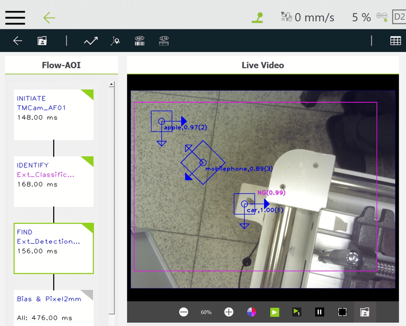Click the All: 476.00 ms total time
This screenshot has height=326, width=406.
44,318
